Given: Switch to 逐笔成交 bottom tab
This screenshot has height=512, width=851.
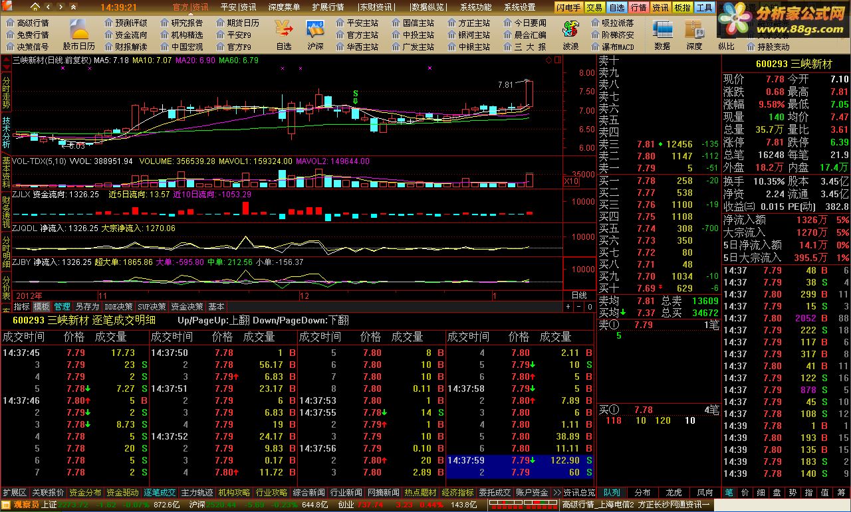Looking at the screenshot, I should [160, 493].
